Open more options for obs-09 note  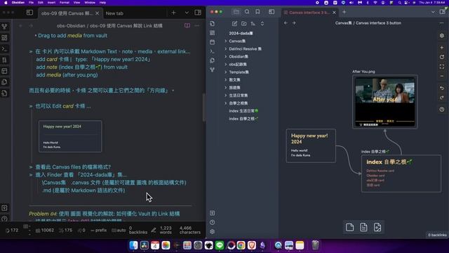click(x=197, y=25)
